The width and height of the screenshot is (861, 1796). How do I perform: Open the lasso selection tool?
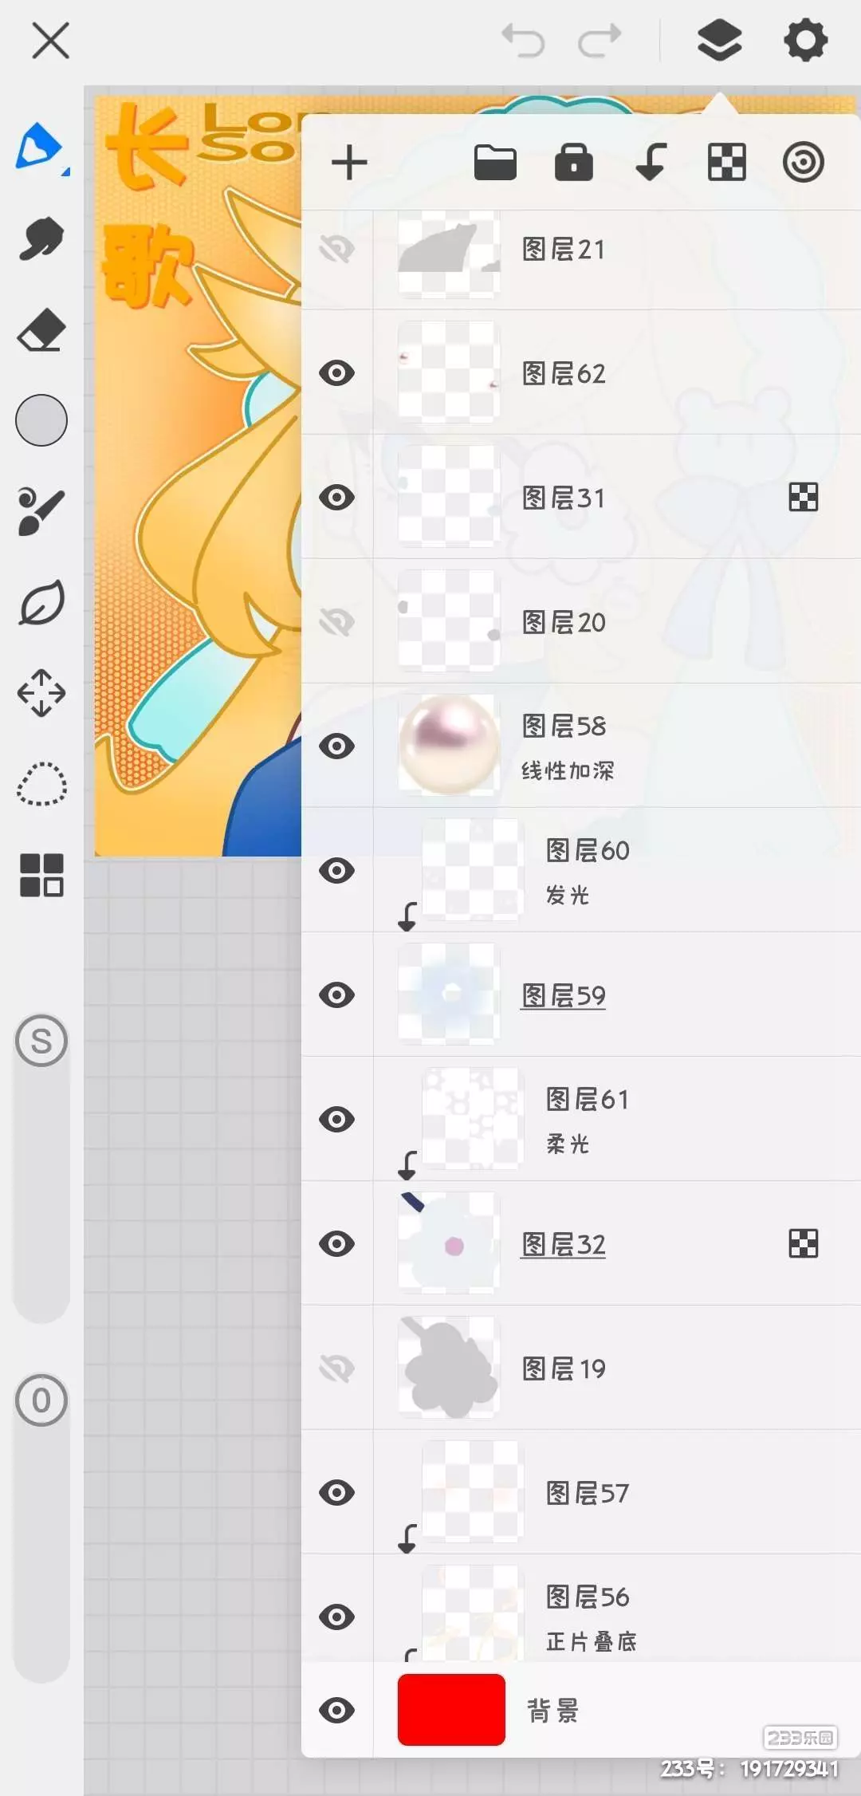click(41, 785)
